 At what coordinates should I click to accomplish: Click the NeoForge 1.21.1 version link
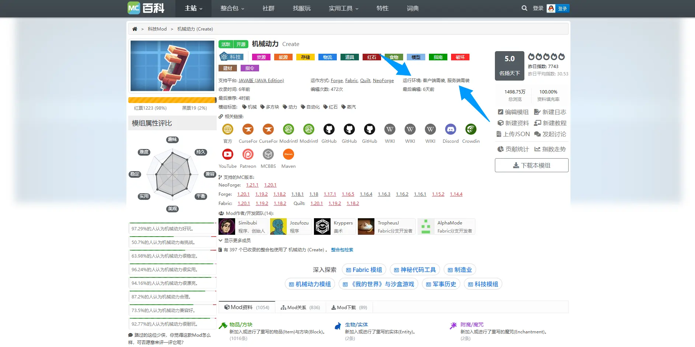(x=252, y=185)
